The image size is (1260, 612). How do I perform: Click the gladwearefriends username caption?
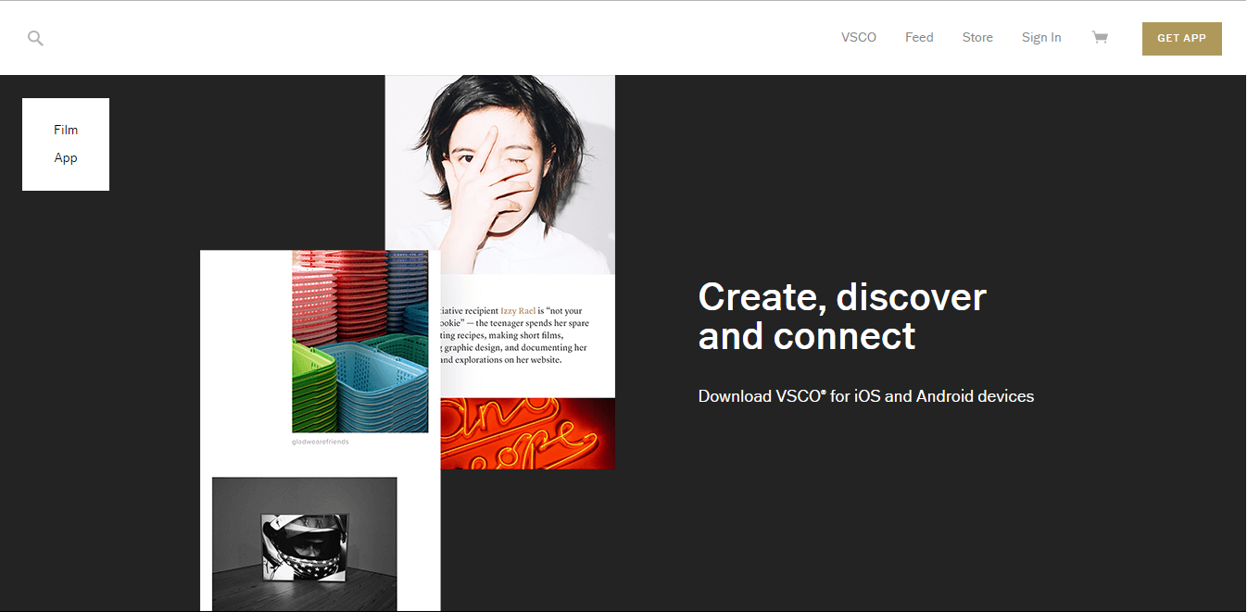click(x=321, y=442)
